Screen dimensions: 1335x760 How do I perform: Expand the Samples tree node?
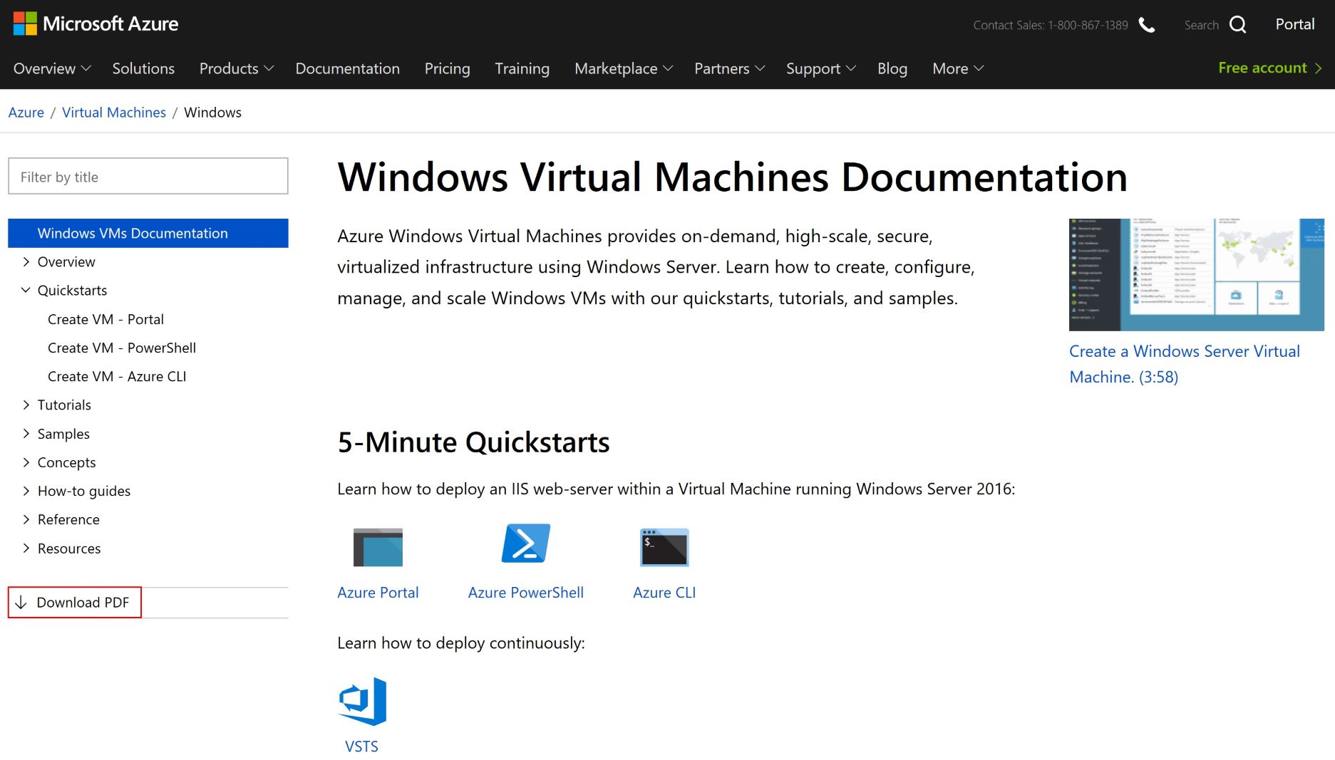coord(26,434)
